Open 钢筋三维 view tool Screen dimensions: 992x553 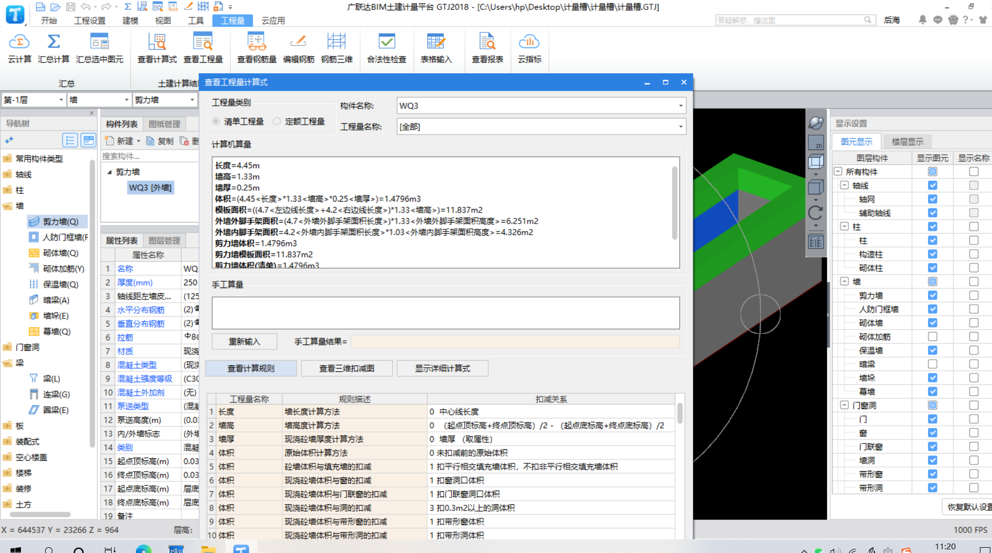(337, 48)
